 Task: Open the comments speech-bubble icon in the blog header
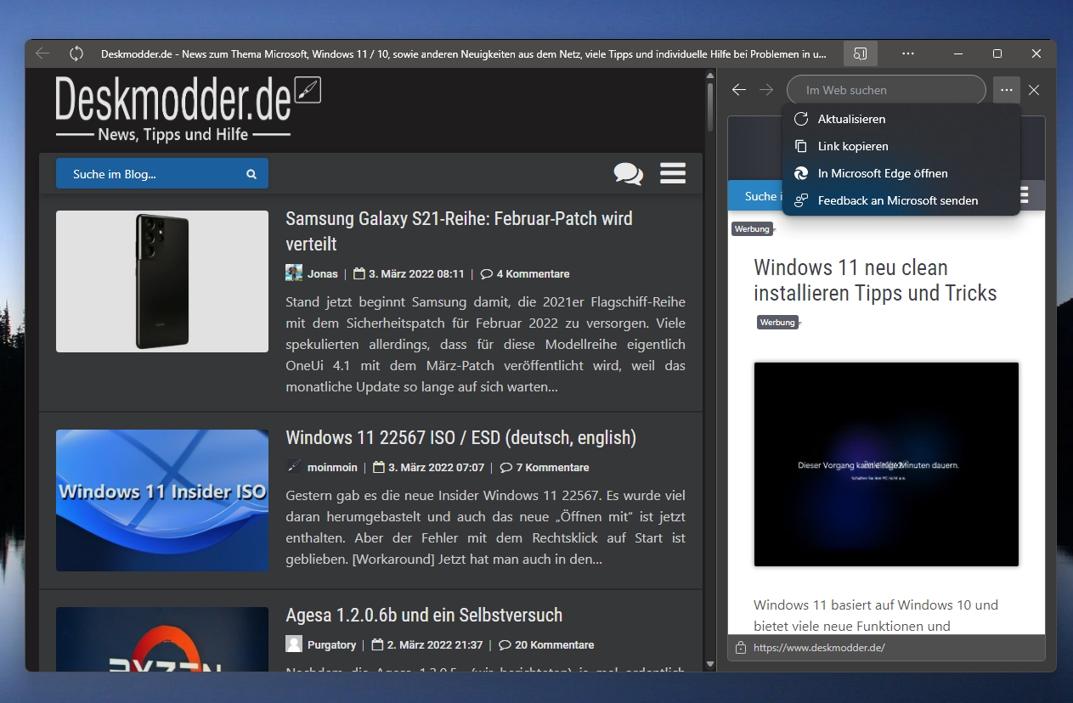point(629,173)
